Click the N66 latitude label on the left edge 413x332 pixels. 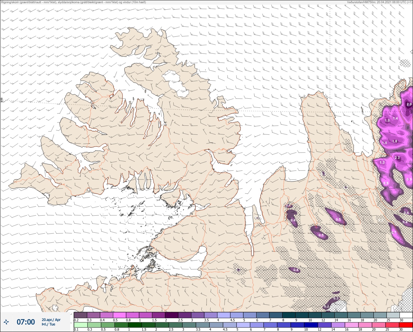2,100
